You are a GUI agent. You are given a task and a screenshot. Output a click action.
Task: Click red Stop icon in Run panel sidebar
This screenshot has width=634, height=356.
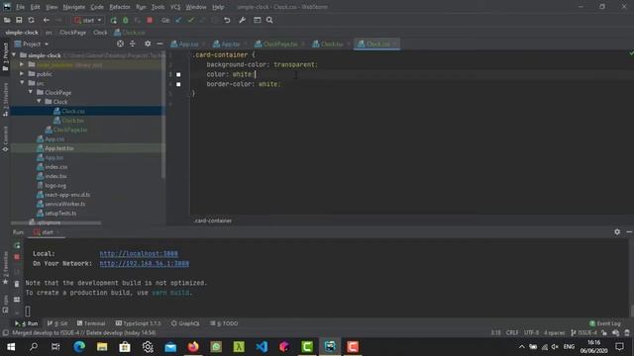point(17,257)
